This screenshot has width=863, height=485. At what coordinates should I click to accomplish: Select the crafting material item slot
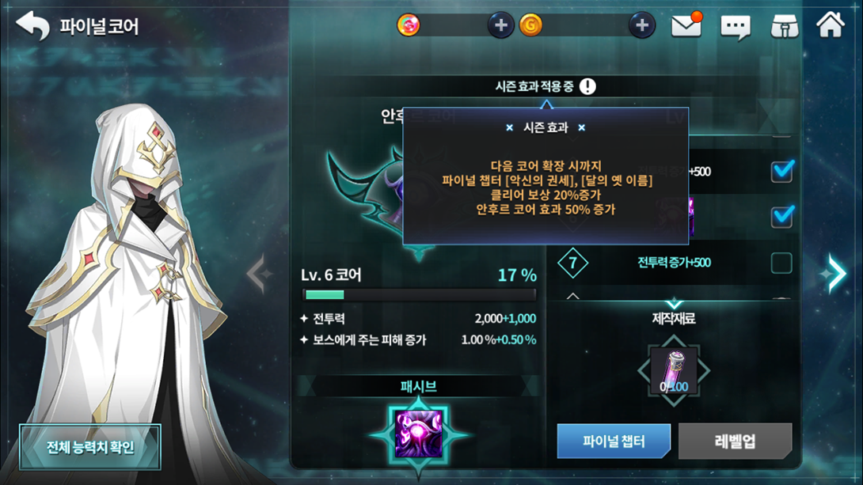[674, 371]
